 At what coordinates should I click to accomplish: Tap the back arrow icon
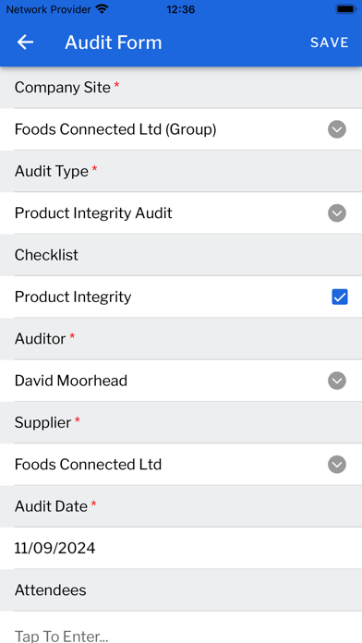(25, 42)
